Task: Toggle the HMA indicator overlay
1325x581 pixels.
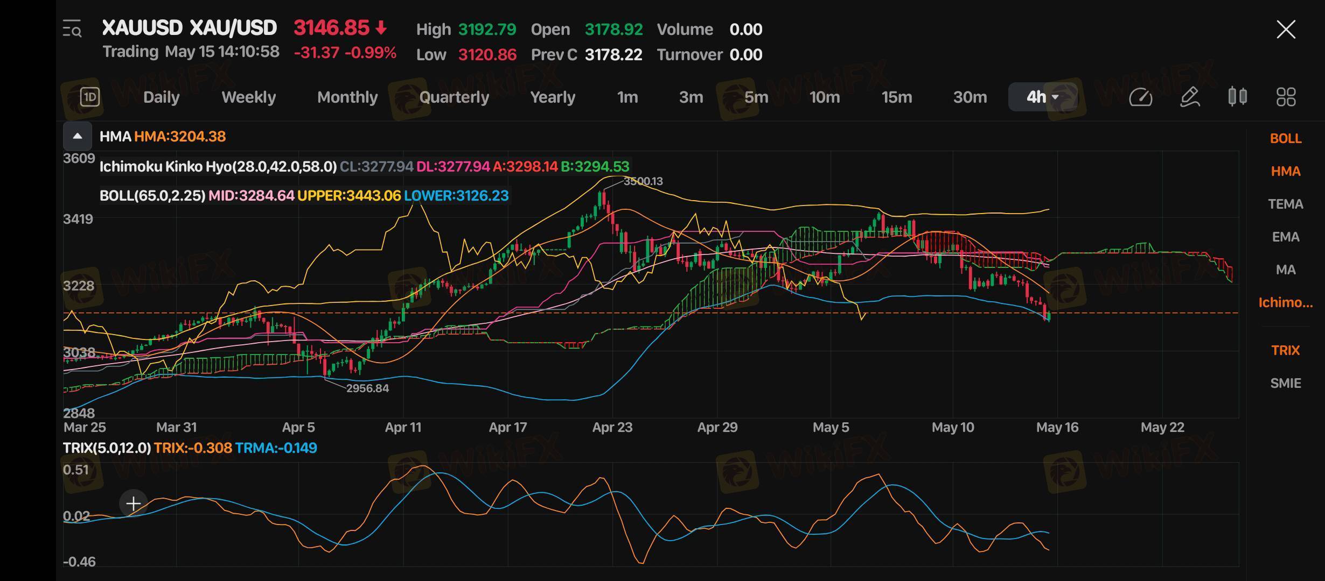Action: 1285,171
